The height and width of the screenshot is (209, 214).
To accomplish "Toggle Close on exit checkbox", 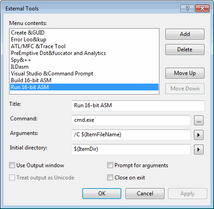I will [110, 178].
